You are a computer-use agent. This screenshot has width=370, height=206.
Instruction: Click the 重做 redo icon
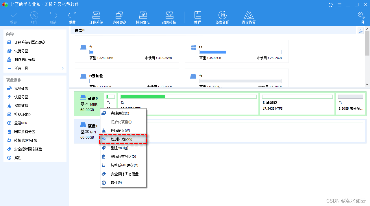72,18
